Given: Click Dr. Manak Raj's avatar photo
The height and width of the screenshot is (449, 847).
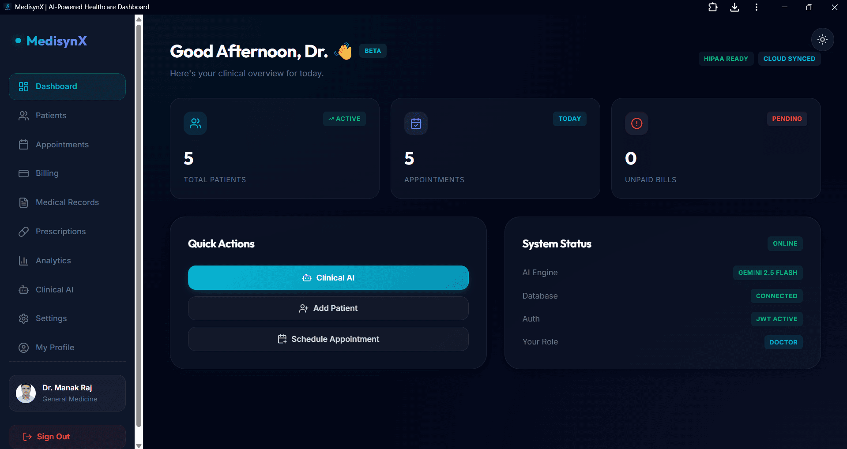Looking at the screenshot, I should point(26,393).
